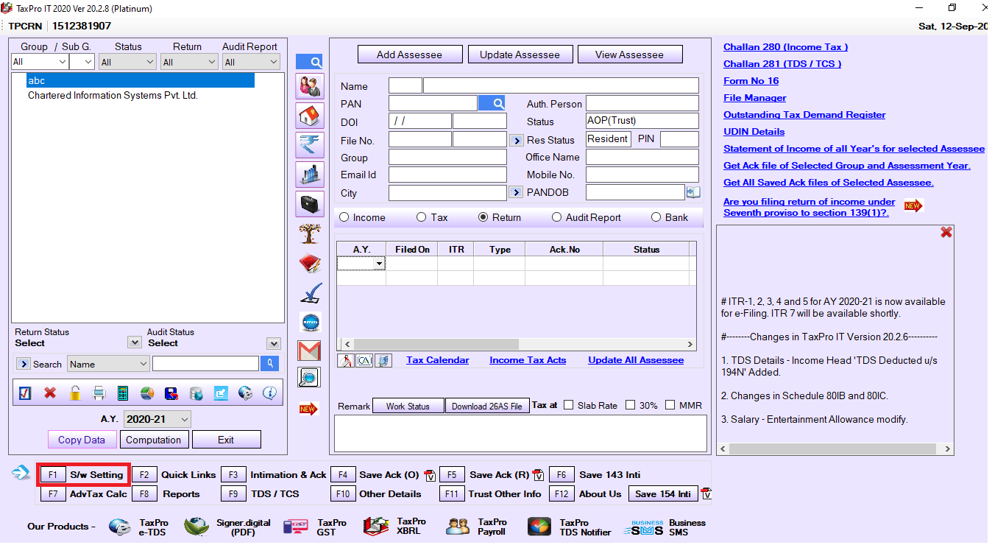Click the Computation button
Screen dimensions: 992x545
(x=153, y=440)
